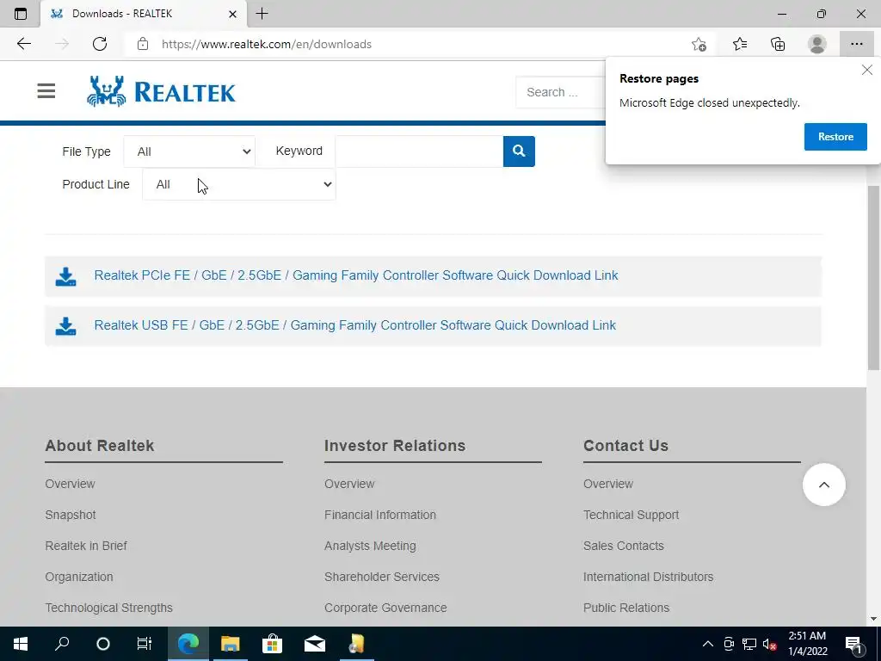Open muted volume tray icon
881x661 pixels.
click(x=770, y=644)
